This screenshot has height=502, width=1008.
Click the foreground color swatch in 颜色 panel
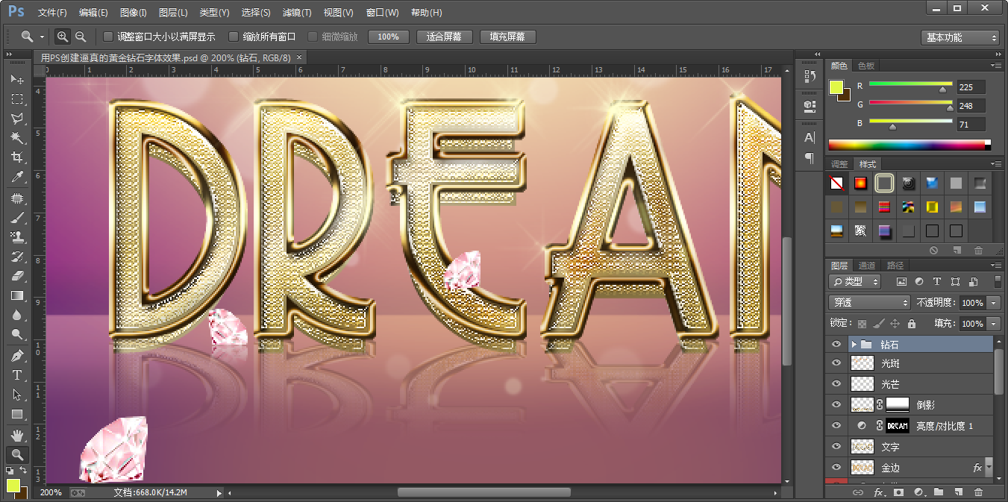pyautogui.click(x=836, y=87)
